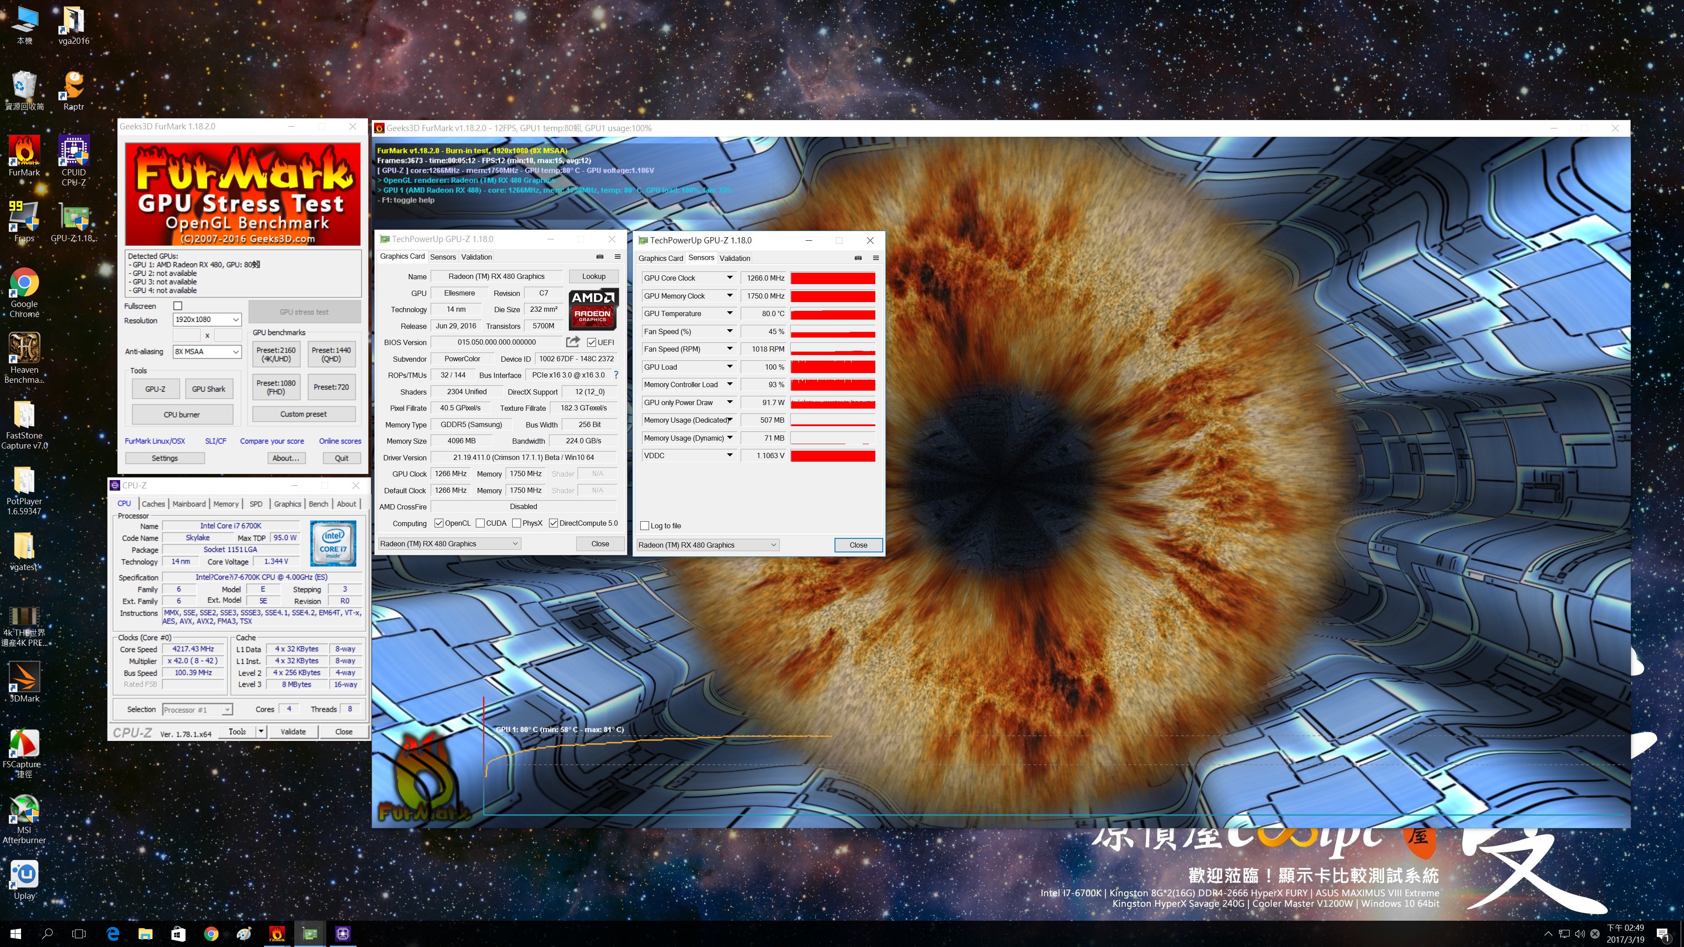Screen dimensions: 1684x947
Task: Open the 3DMark desktop shortcut
Action: [x=24, y=681]
